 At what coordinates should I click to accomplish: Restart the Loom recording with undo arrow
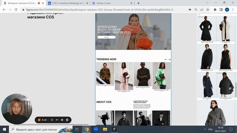[57, 120]
